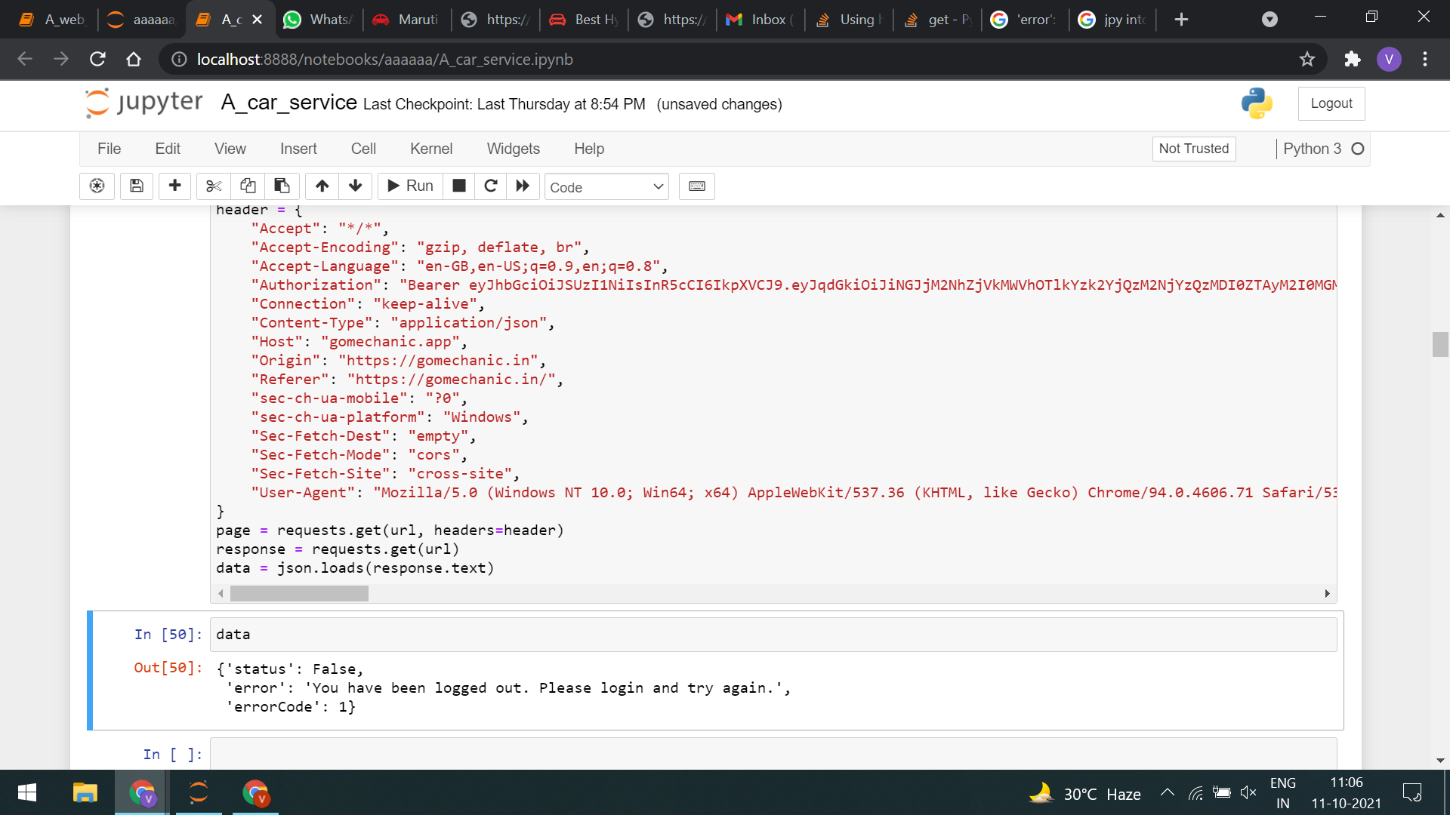Screen dimensions: 1450x815
Task: Switch to the WhatsApp tab
Action: point(318,20)
